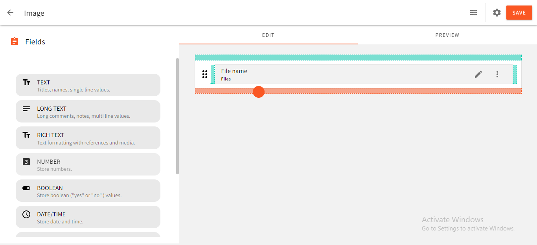Open the list view icon in header

473,13
